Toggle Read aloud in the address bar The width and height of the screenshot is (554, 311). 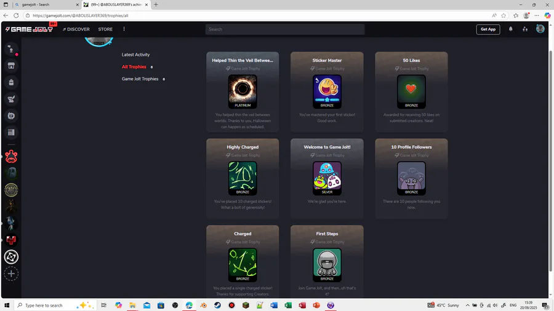point(494,15)
